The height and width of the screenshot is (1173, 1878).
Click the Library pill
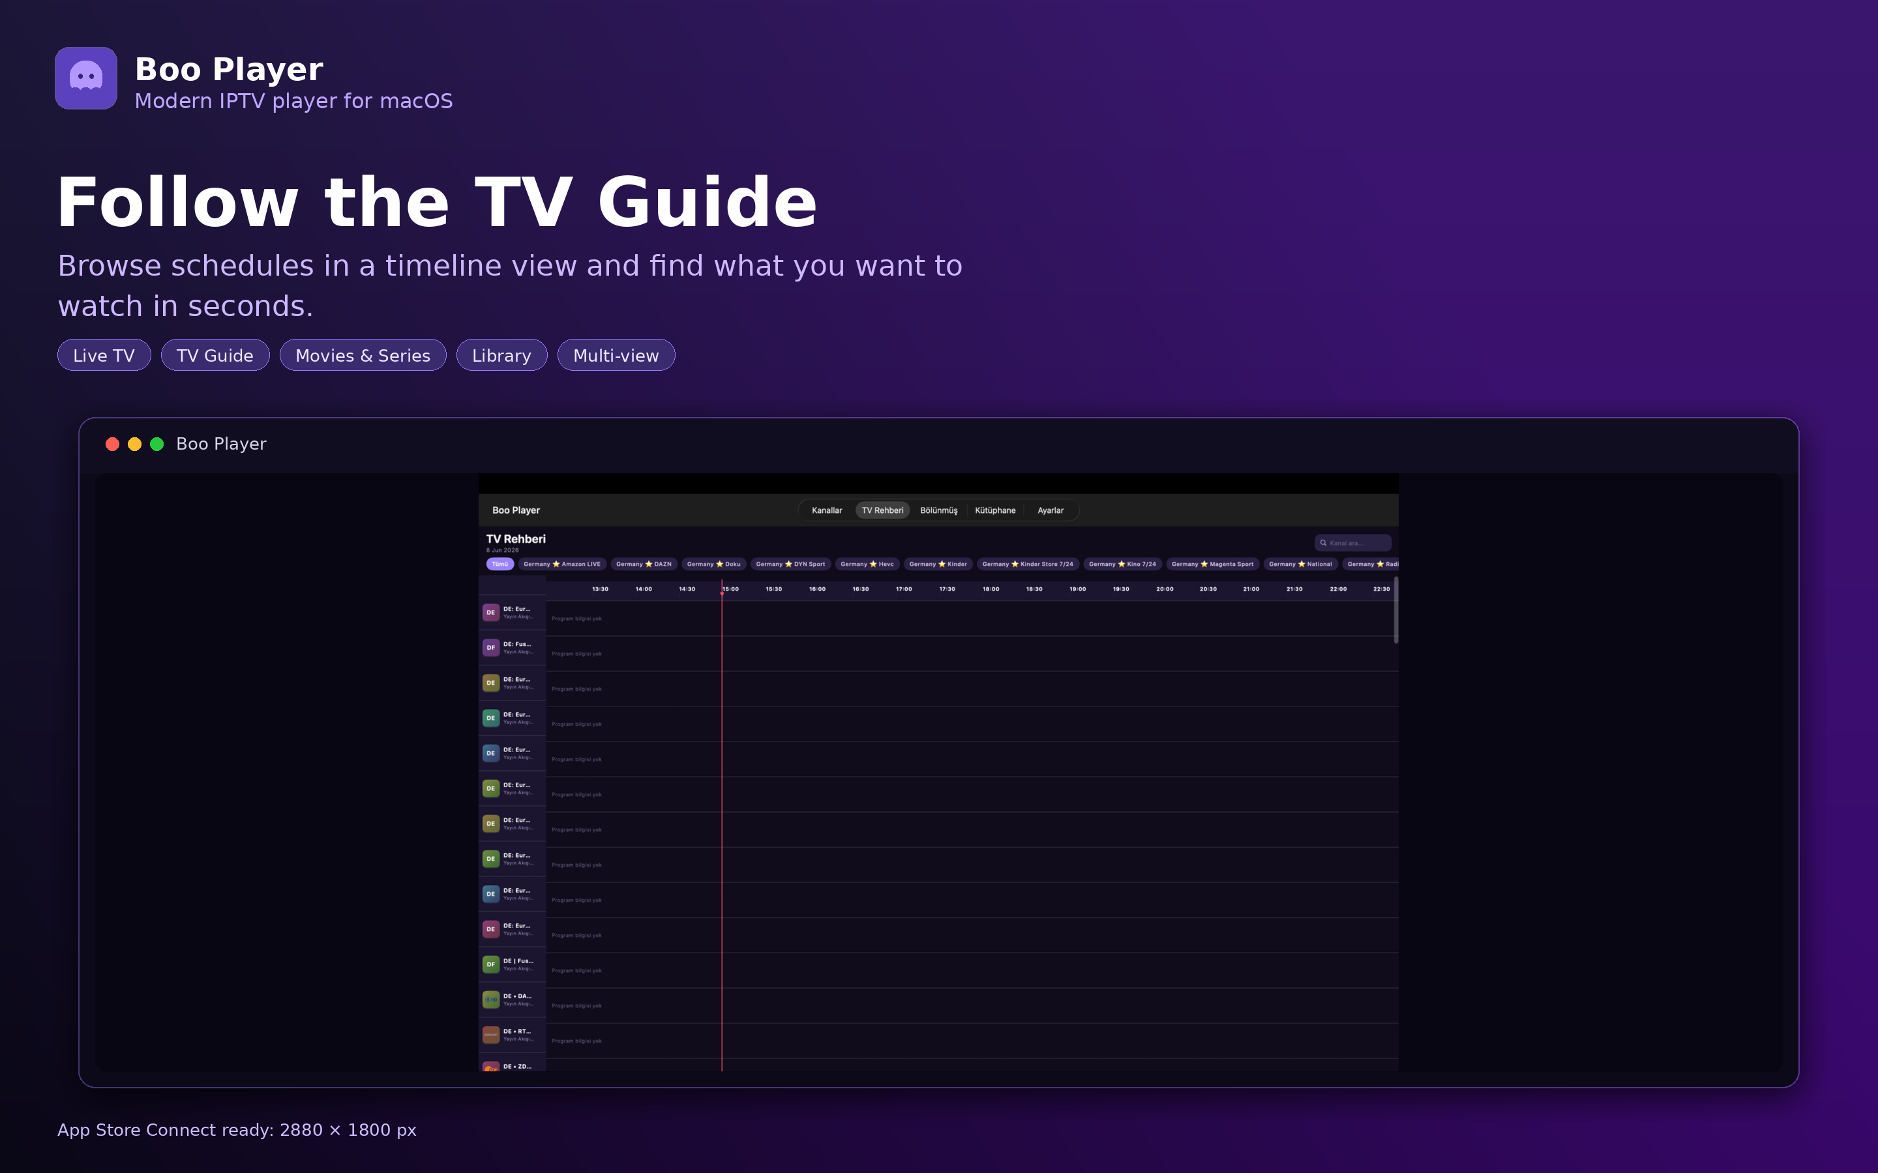pos(501,355)
